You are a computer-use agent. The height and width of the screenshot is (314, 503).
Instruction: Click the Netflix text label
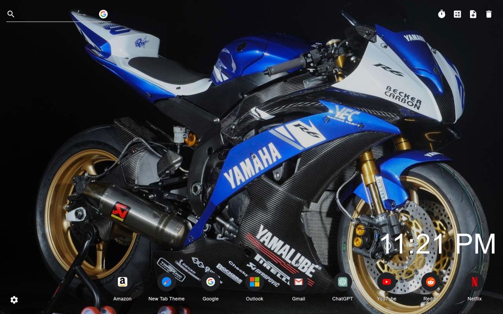point(475,299)
